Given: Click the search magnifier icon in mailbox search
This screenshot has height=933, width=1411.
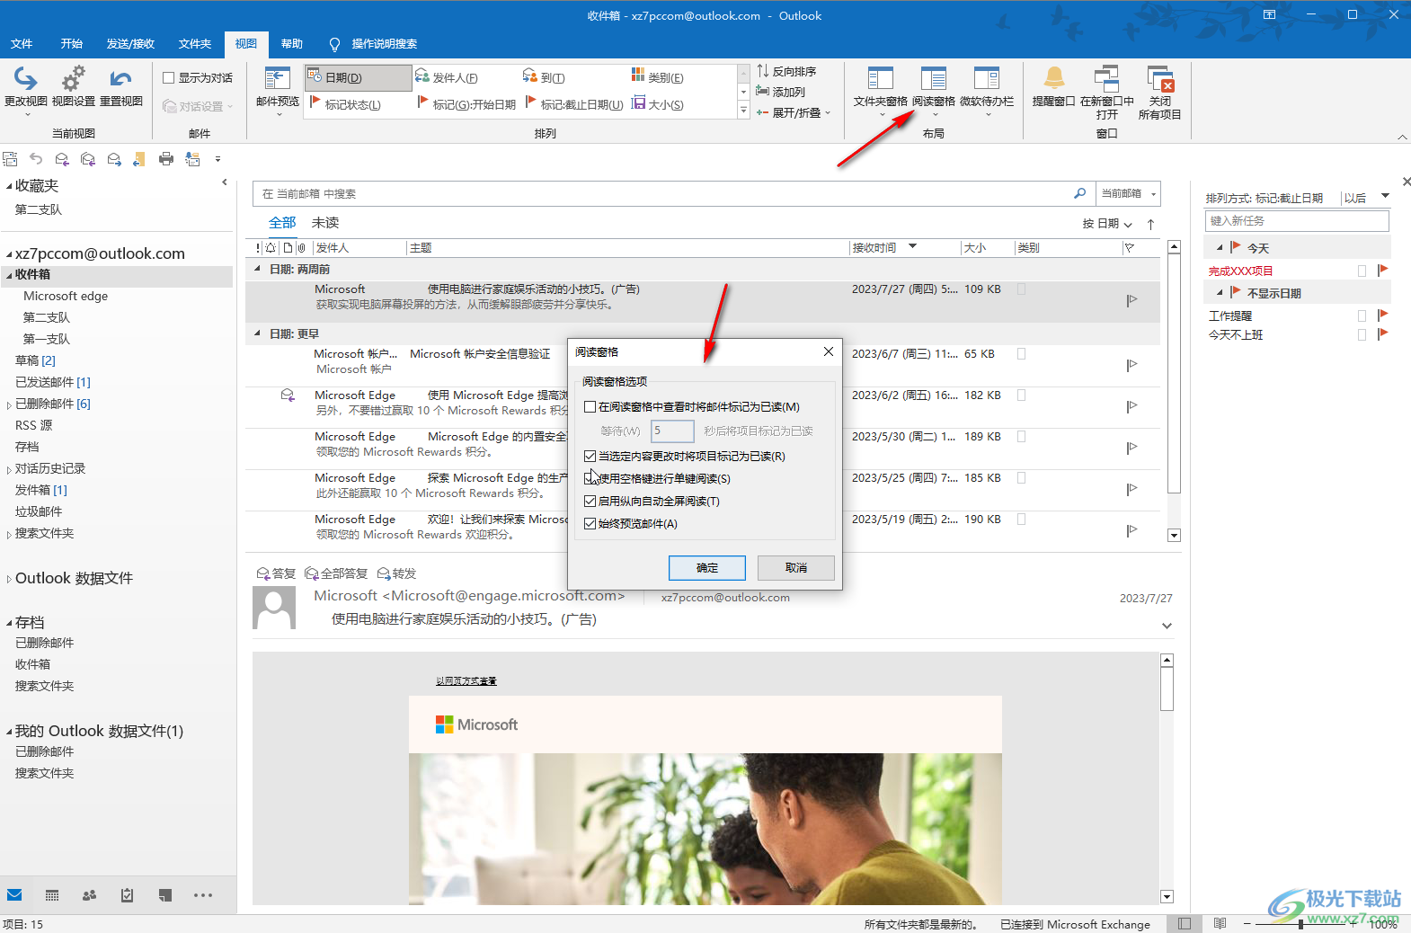Looking at the screenshot, I should [x=1079, y=193].
